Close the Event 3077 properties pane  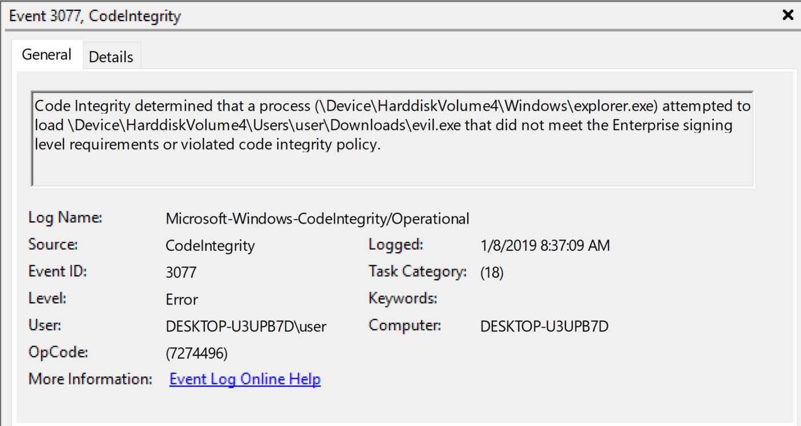[788, 15]
